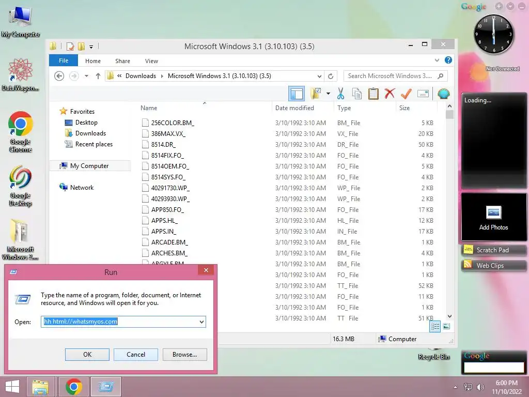Select the New Folder quick access icon
The image size is (529, 397).
pos(81,46)
